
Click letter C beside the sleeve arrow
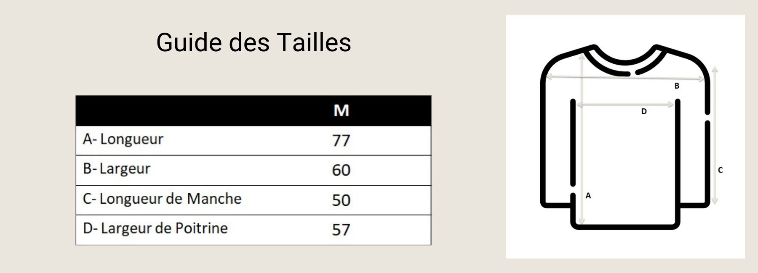pyautogui.click(x=720, y=170)
